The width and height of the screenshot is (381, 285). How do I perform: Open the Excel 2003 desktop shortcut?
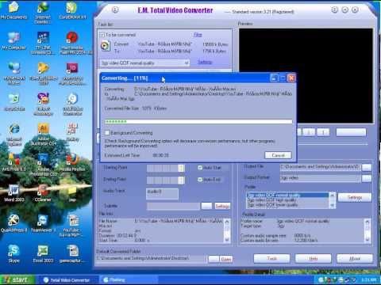(x=43, y=254)
